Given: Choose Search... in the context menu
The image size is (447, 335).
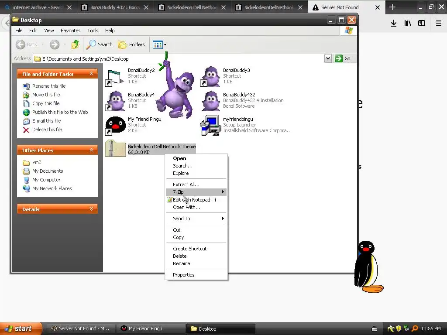Looking at the screenshot, I should (196, 166).
